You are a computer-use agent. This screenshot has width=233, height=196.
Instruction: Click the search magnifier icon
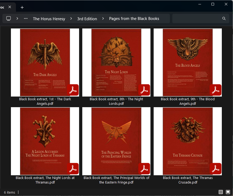point(224,19)
